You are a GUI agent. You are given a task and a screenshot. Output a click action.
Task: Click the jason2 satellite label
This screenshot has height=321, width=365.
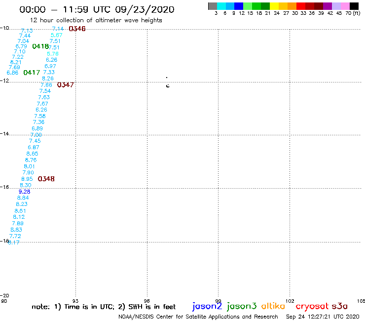207,306
